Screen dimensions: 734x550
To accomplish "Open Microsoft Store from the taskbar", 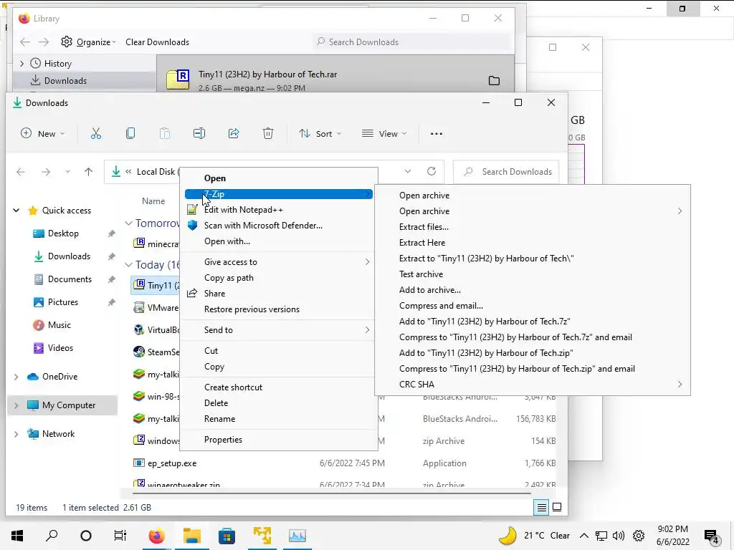I will (227, 536).
